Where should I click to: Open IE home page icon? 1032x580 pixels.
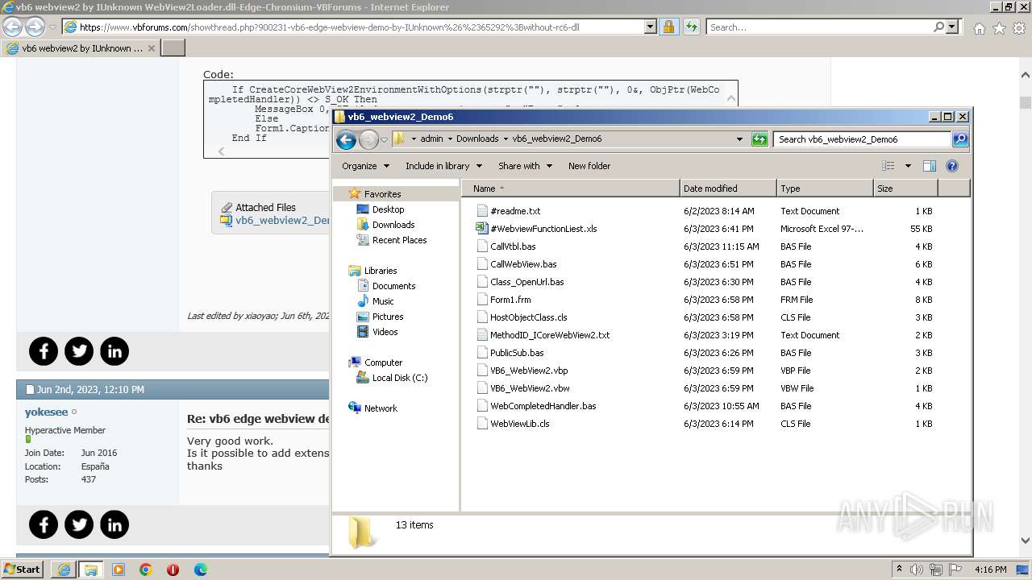click(979, 28)
